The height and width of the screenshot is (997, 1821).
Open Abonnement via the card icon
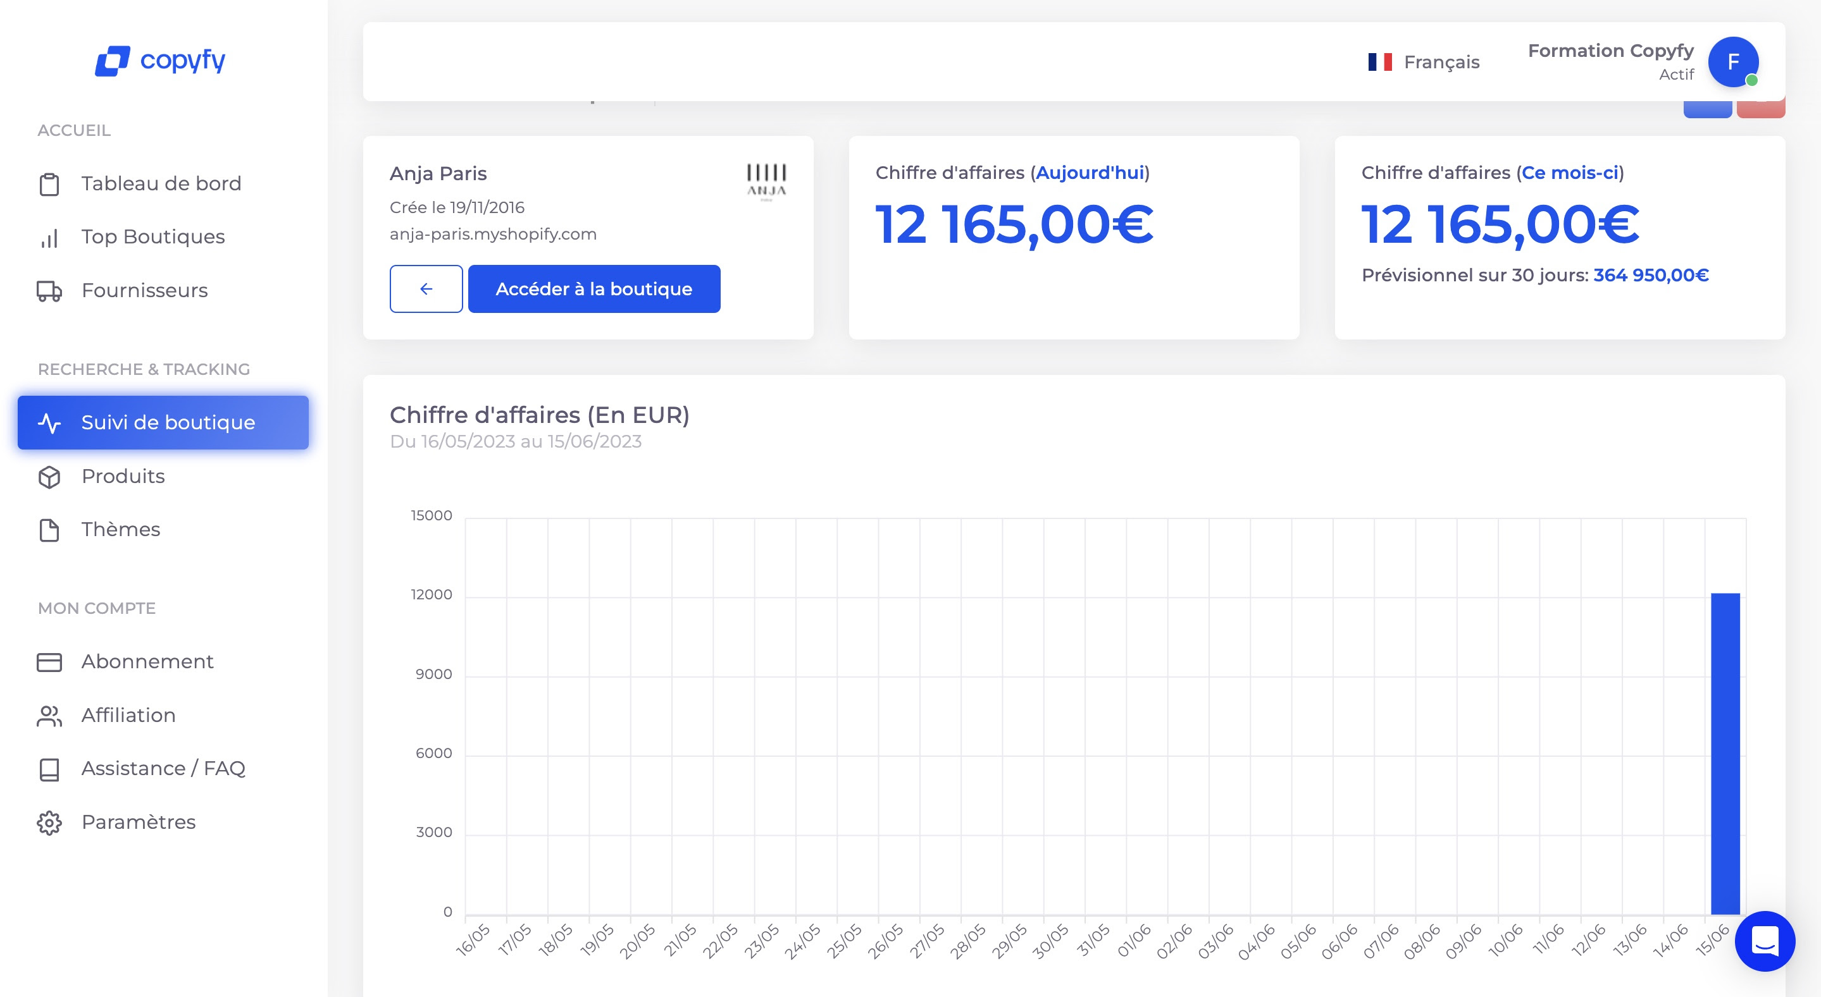pyautogui.click(x=49, y=661)
